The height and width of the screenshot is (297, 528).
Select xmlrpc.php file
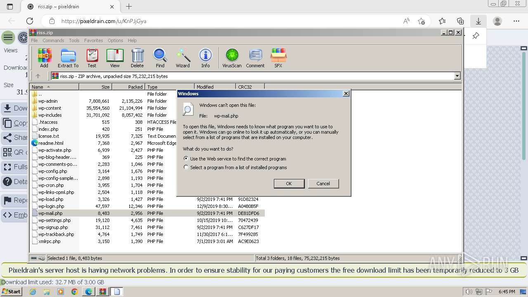(49, 241)
